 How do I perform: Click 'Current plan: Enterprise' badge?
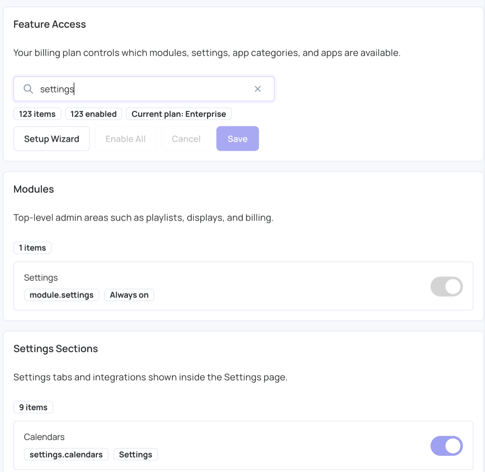179,114
